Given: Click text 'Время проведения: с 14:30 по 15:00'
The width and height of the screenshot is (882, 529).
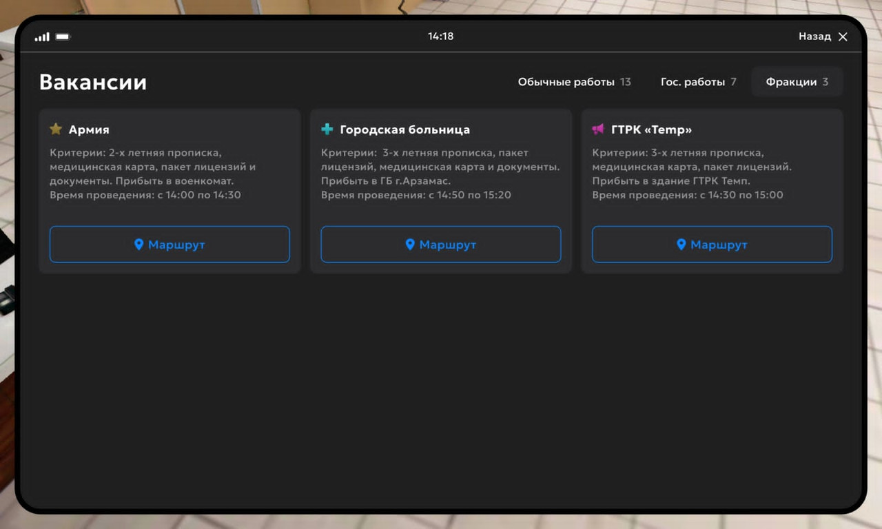Looking at the screenshot, I should [688, 195].
